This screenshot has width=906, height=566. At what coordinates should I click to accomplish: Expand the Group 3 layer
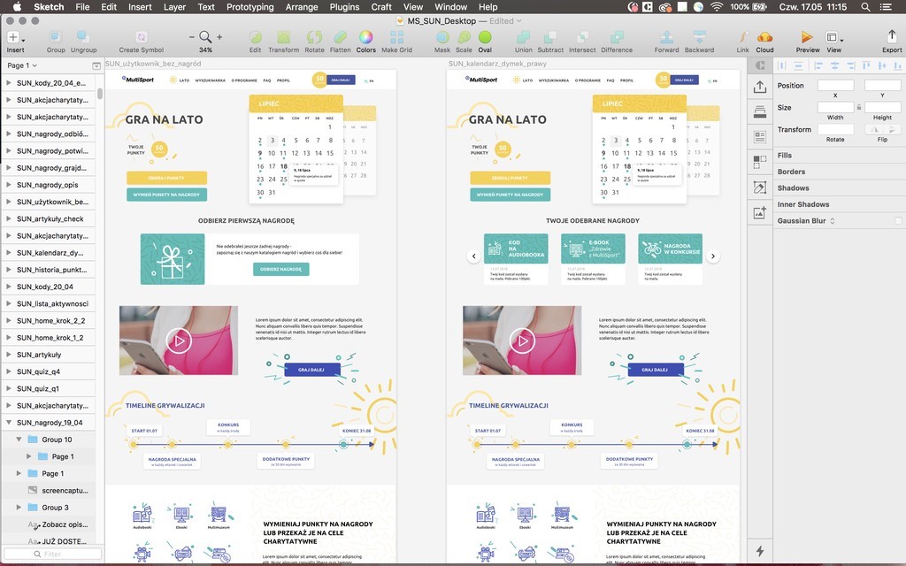[x=19, y=508]
